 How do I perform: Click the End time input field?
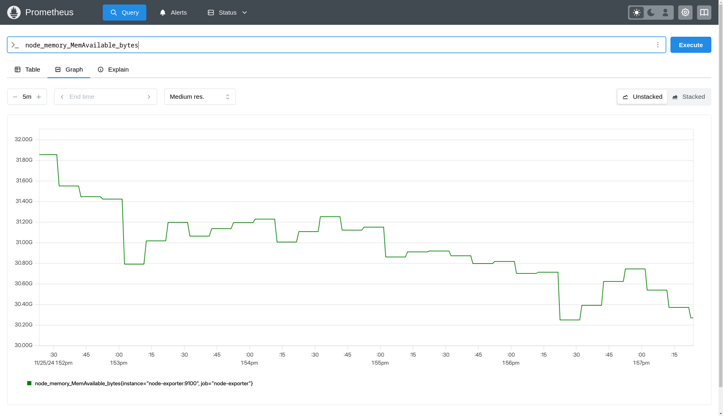105,97
